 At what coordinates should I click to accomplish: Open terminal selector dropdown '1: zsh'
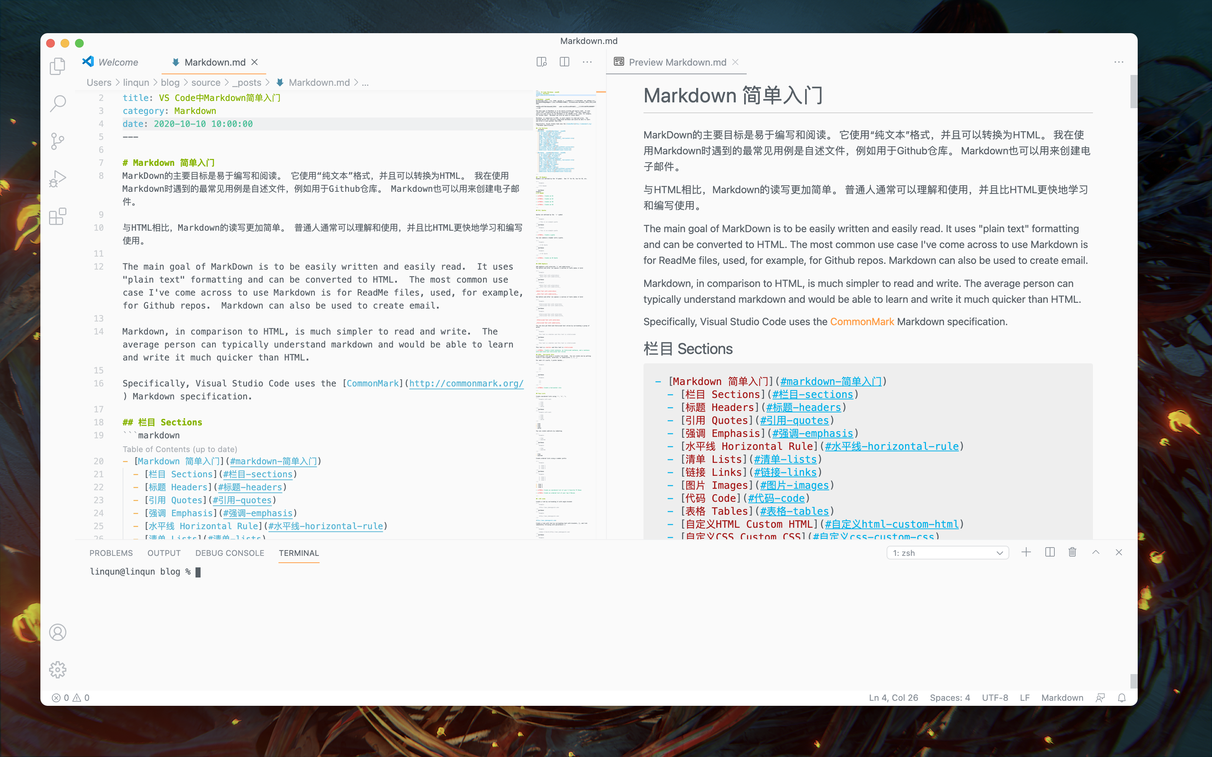click(948, 553)
